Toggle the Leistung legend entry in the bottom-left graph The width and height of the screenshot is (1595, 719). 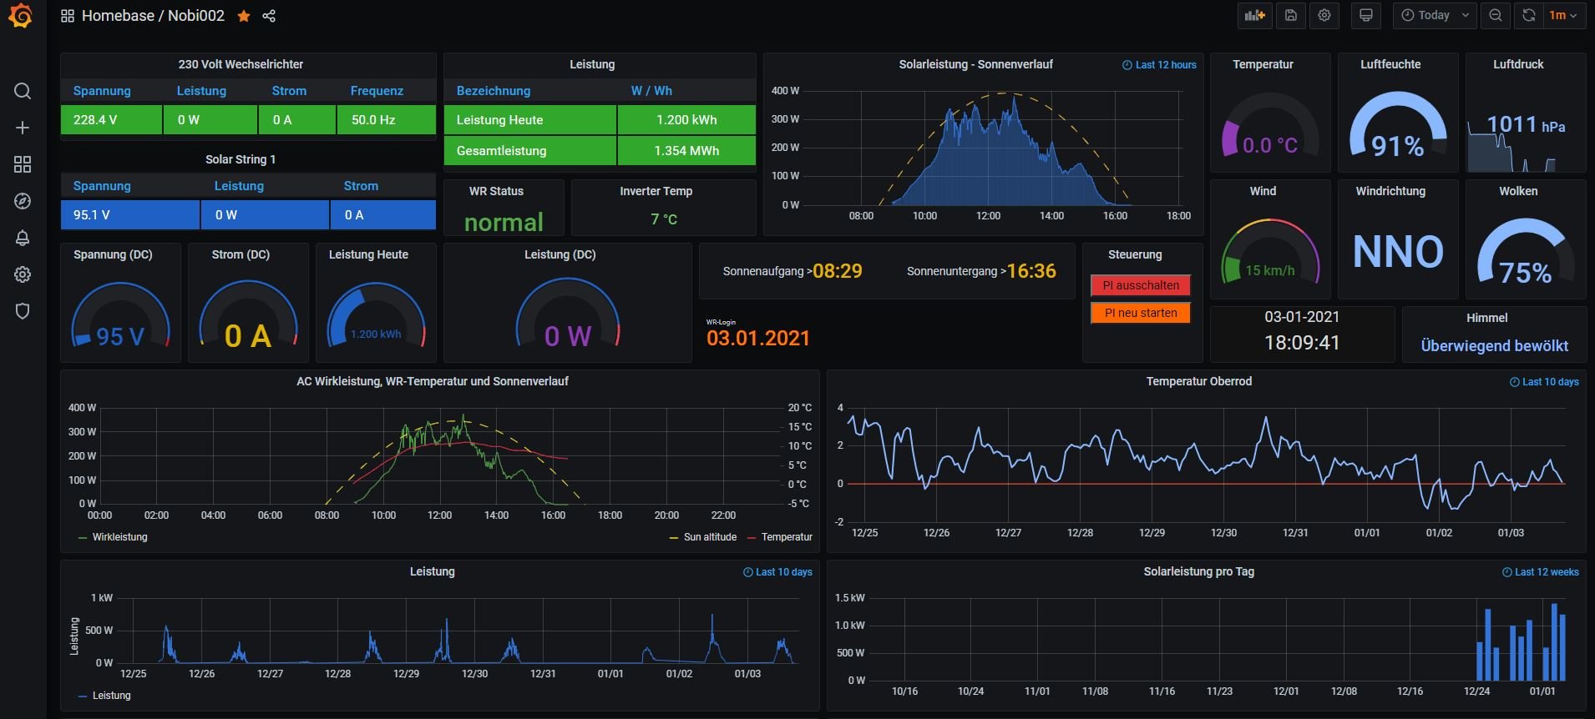pyautogui.click(x=111, y=696)
